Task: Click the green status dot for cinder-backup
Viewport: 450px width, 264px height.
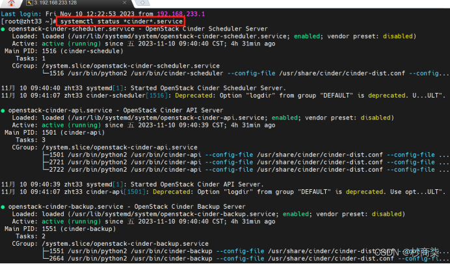Action: coord(3,207)
